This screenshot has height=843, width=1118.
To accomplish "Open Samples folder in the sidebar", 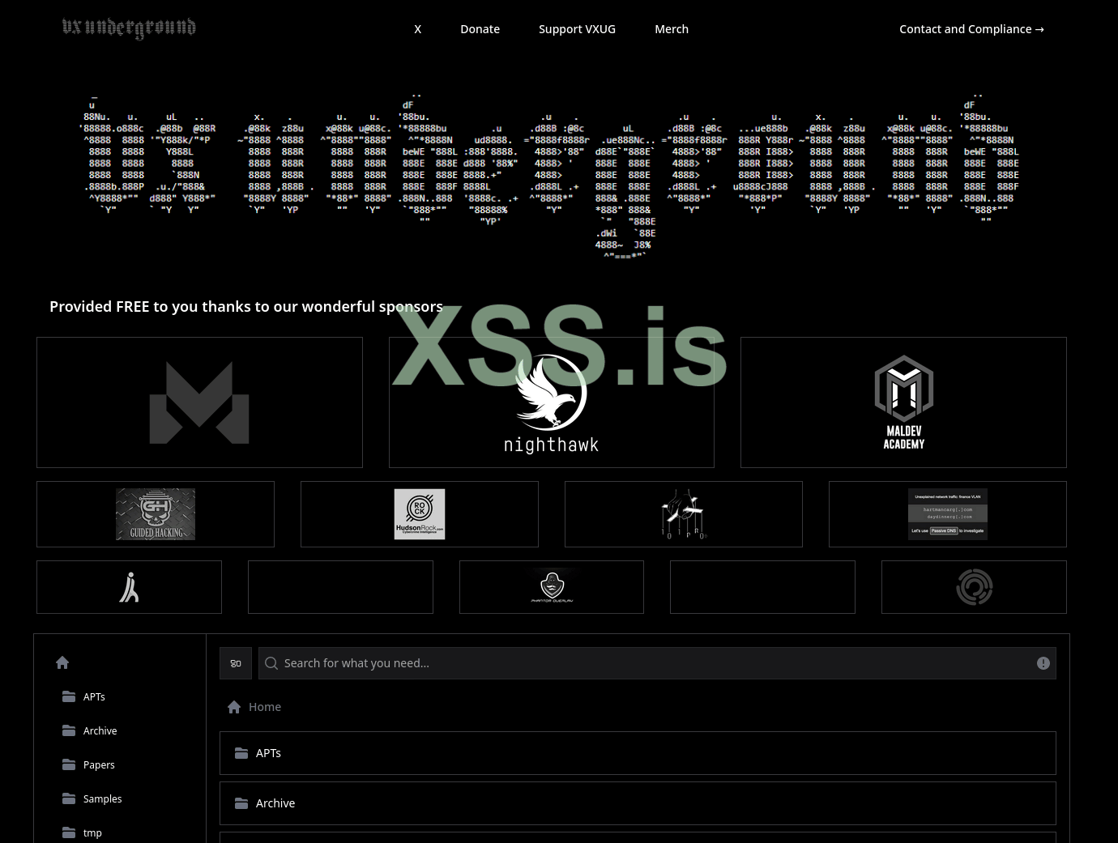I will click(92, 798).
